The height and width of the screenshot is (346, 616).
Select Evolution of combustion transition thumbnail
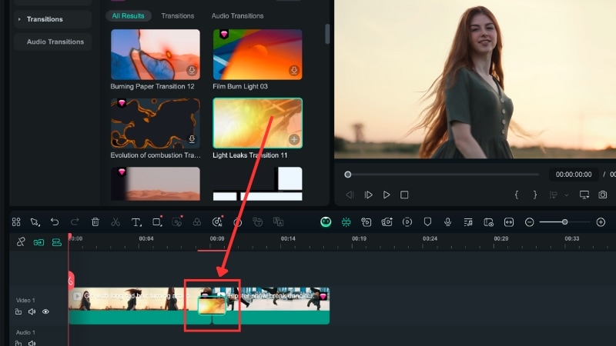coord(156,123)
